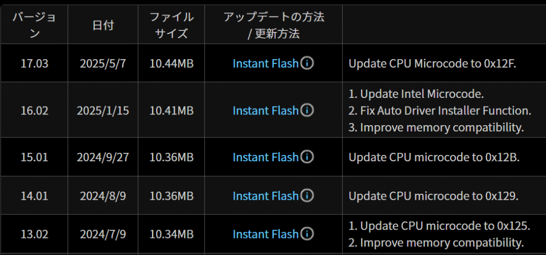Click description 'Update CPU microcode to 0x129.'
Image resolution: width=546 pixels, height=255 pixels.
pos(433,195)
